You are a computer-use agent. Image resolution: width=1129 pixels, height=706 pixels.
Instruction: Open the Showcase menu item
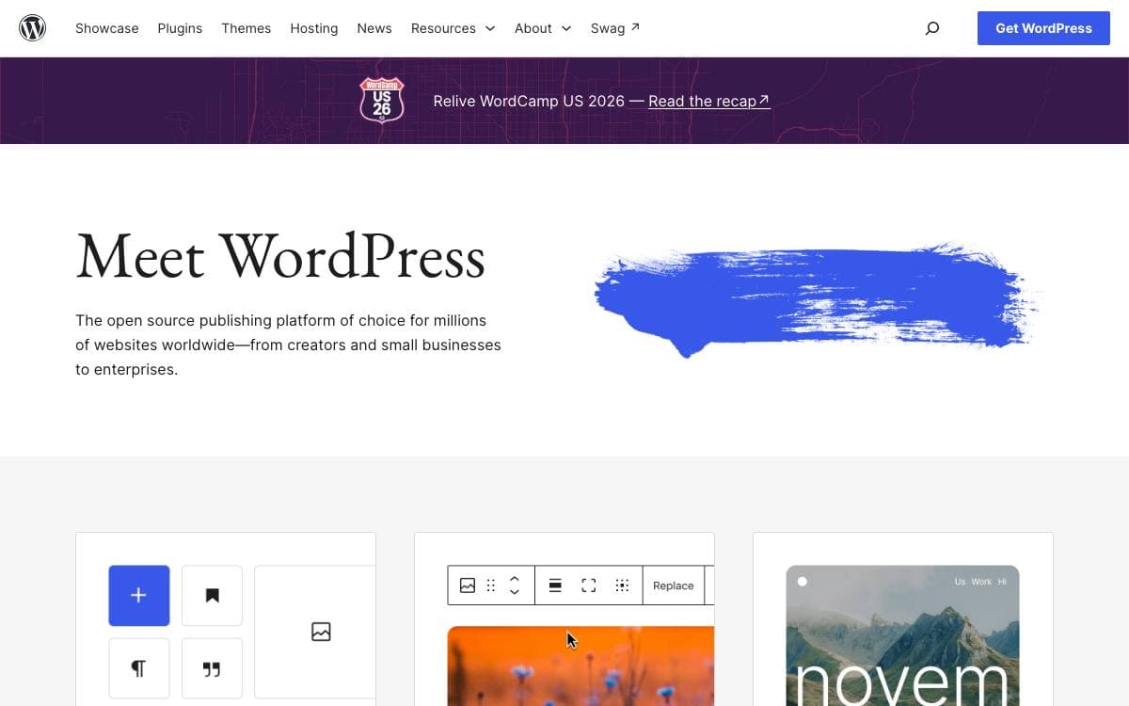[x=107, y=28]
